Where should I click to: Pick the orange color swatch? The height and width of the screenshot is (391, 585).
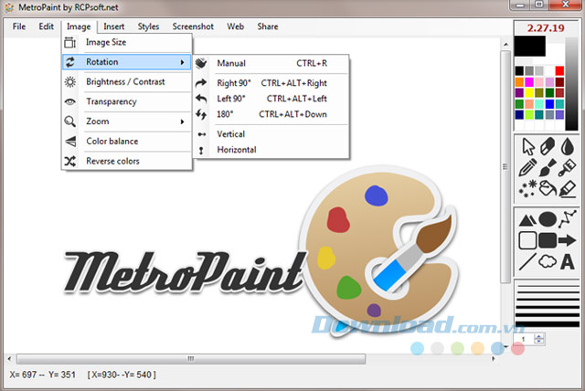[x=519, y=81]
